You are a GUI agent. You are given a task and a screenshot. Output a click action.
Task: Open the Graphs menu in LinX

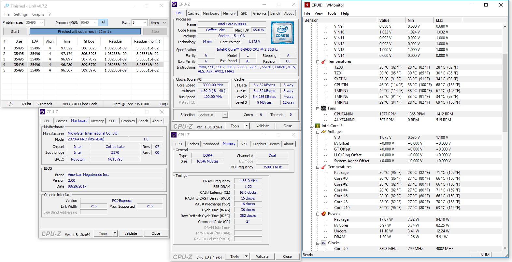click(x=38, y=14)
